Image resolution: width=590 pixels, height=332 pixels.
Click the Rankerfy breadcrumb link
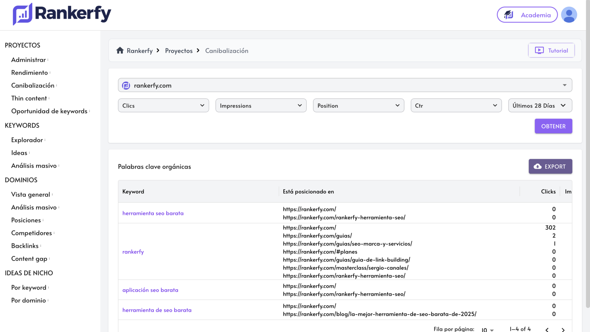pyautogui.click(x=140, y=51)
